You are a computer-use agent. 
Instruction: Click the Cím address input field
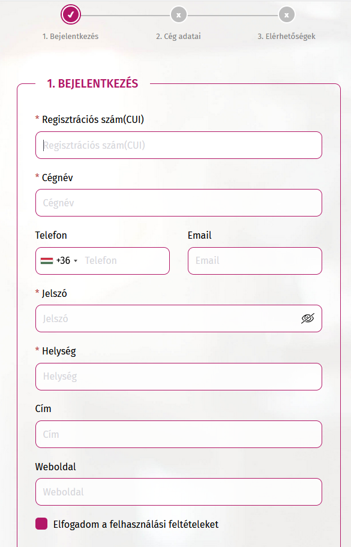(179, 434)
